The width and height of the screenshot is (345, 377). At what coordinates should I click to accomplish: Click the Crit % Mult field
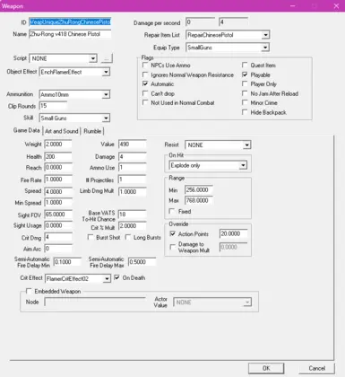click(133, 226)
